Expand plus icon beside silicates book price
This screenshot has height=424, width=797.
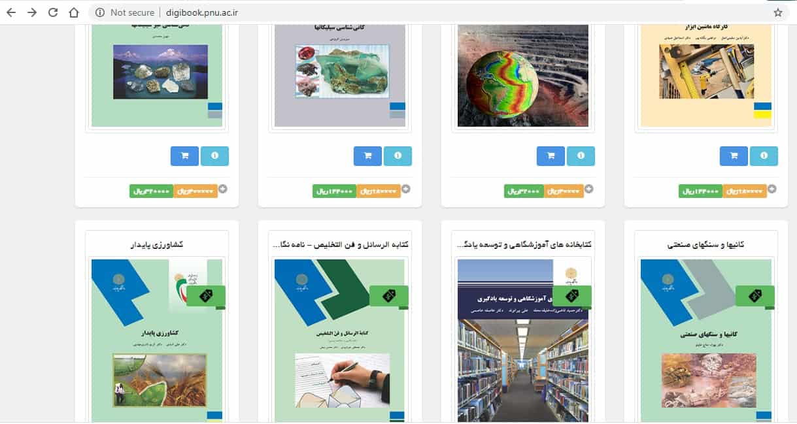pos(406,189)
